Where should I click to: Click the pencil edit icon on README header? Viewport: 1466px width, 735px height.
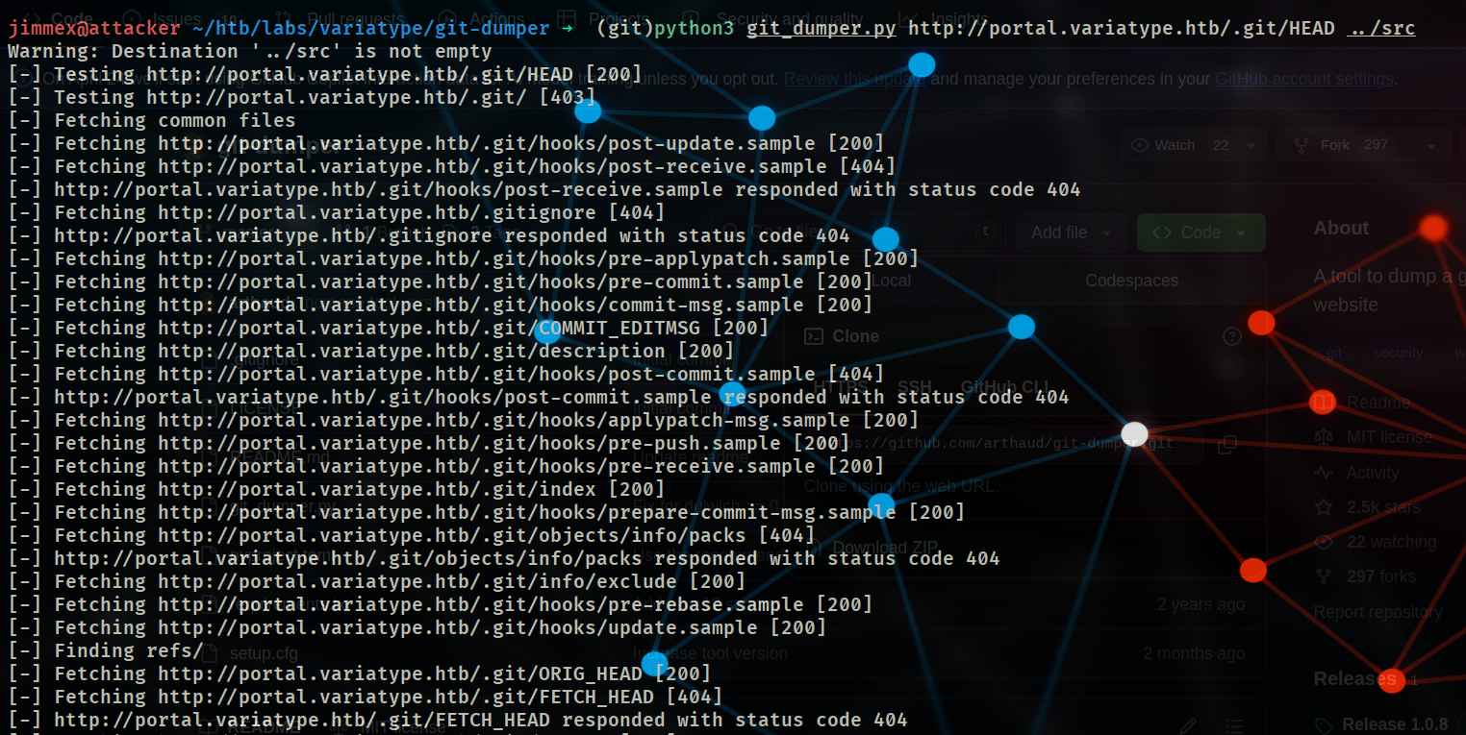[x=1189, y=725]
